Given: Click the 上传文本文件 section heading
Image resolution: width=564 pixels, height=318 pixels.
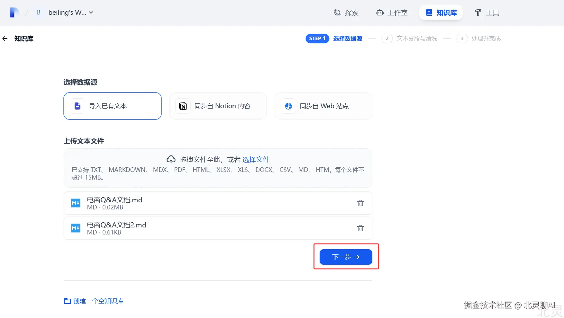Looking at the screenshot, I should pos(84,141).
